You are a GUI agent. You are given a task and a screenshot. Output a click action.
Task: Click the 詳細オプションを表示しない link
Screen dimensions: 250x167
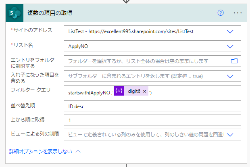(41, 151)
